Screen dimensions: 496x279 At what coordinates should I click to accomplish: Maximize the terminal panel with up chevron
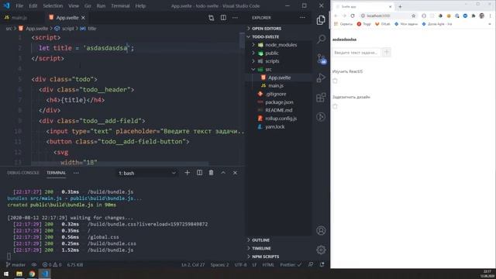[223, 173]
